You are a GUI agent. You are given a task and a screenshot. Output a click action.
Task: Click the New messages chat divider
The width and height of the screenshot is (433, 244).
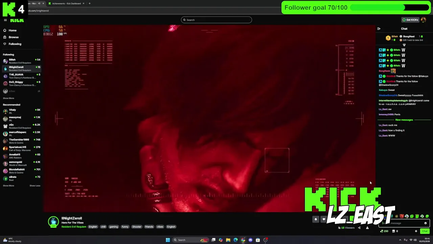coord(404,120)
